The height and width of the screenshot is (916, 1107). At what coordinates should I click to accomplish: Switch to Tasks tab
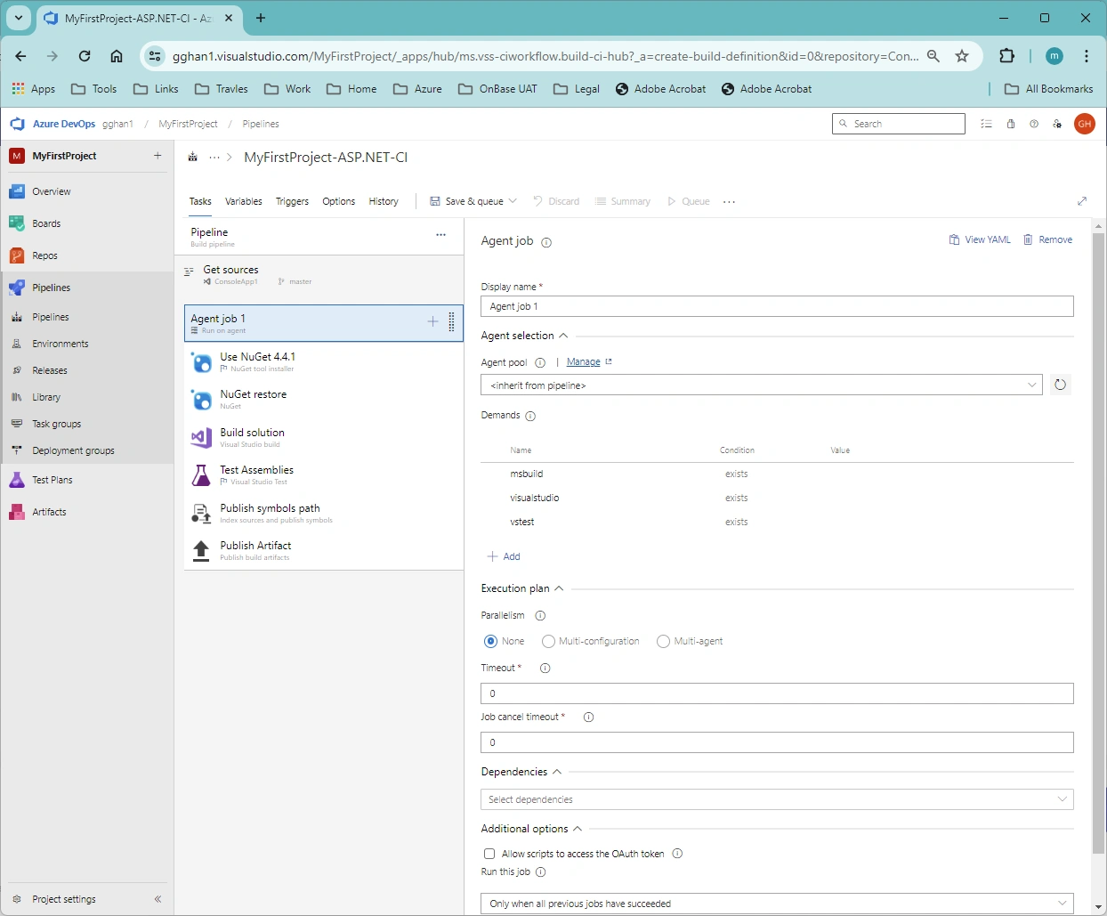(200, 201)
